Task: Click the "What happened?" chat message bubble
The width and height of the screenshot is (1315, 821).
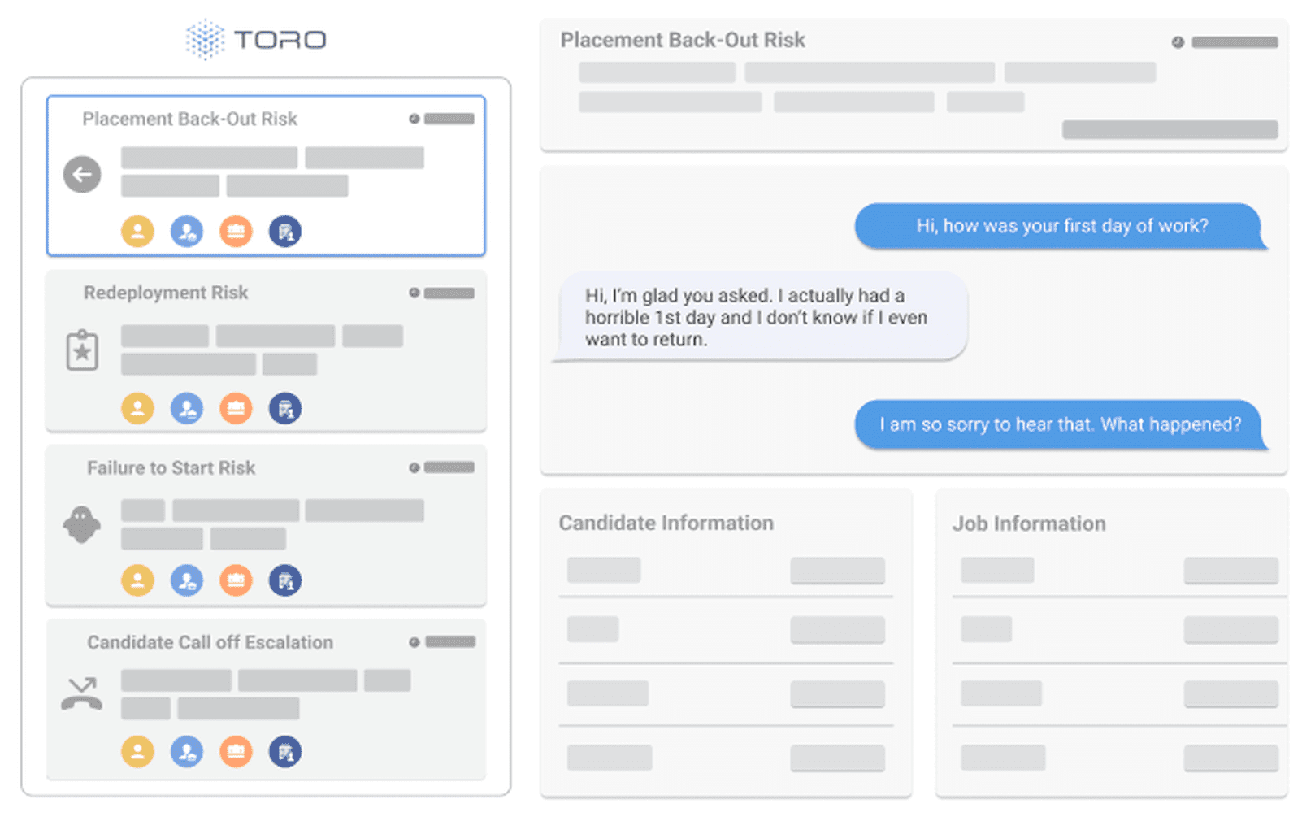Action: [x=1060, y=424]
